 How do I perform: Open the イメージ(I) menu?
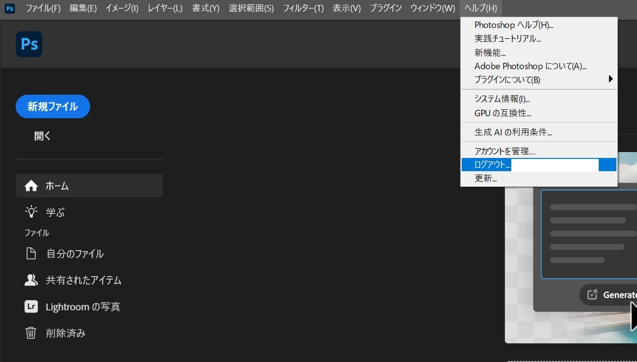[x=122, y=8]
